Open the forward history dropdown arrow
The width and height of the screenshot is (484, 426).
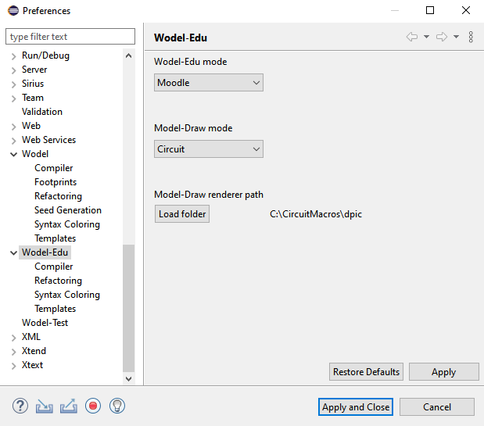point(456,37)
